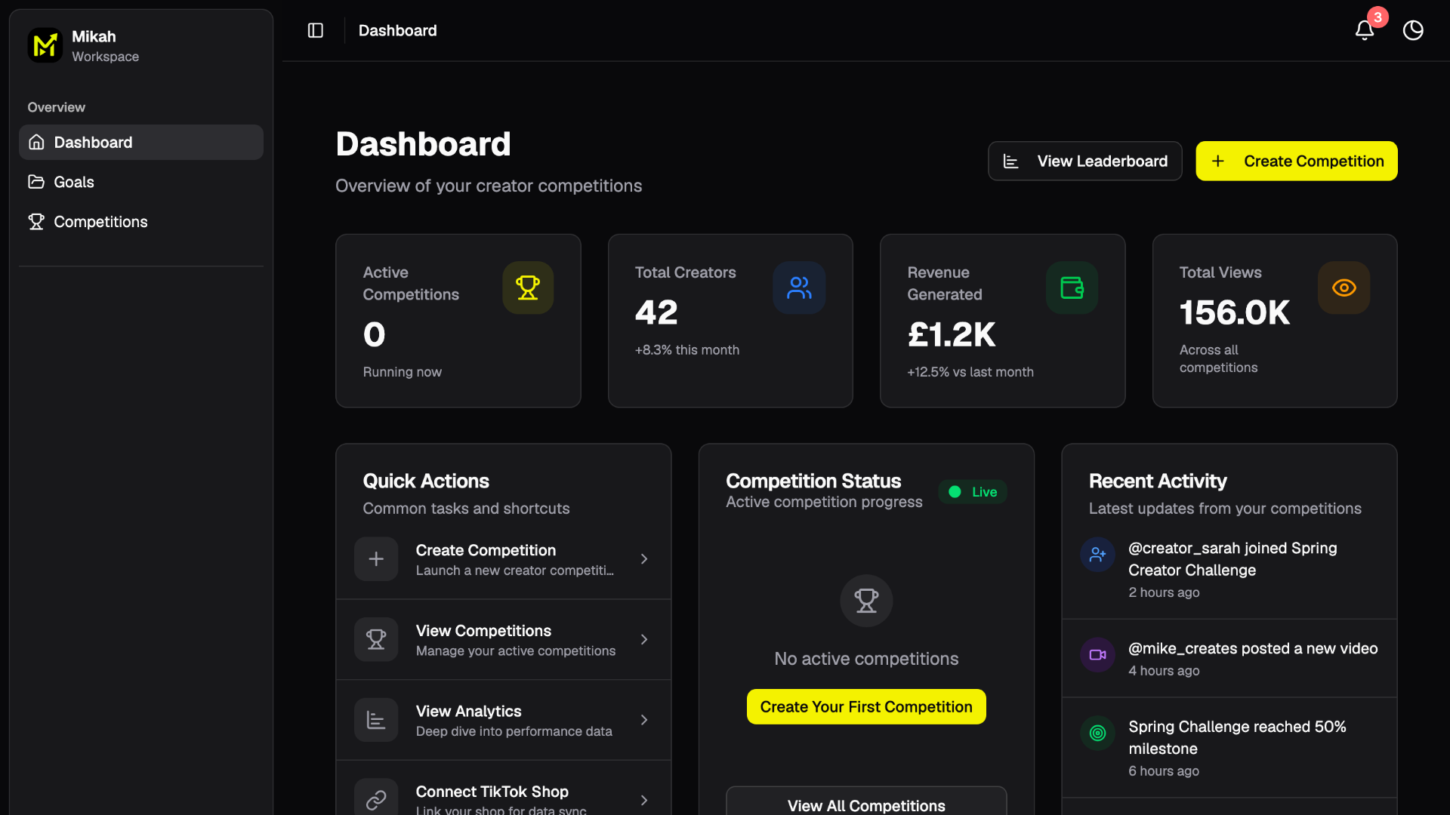The image size is (1450, 815).
Task: Click the eye icon in Total Views card
Action: tap(1344, 288)
